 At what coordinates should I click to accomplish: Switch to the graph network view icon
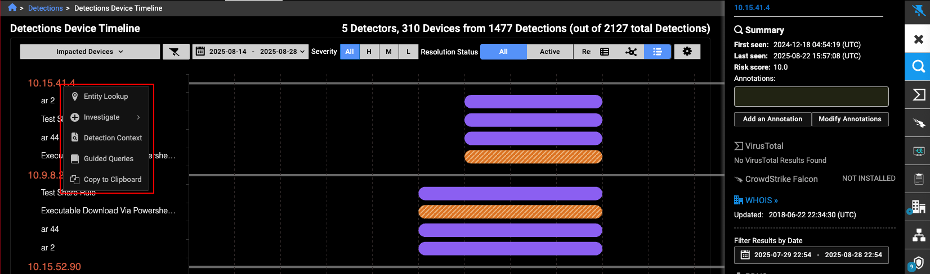coord(631,52)
